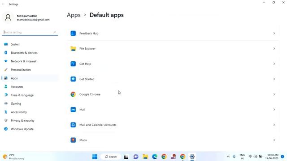Select the Mail app icon
Image resolution: width=287 pixels, height=161 pixels.
coord(73,110)
